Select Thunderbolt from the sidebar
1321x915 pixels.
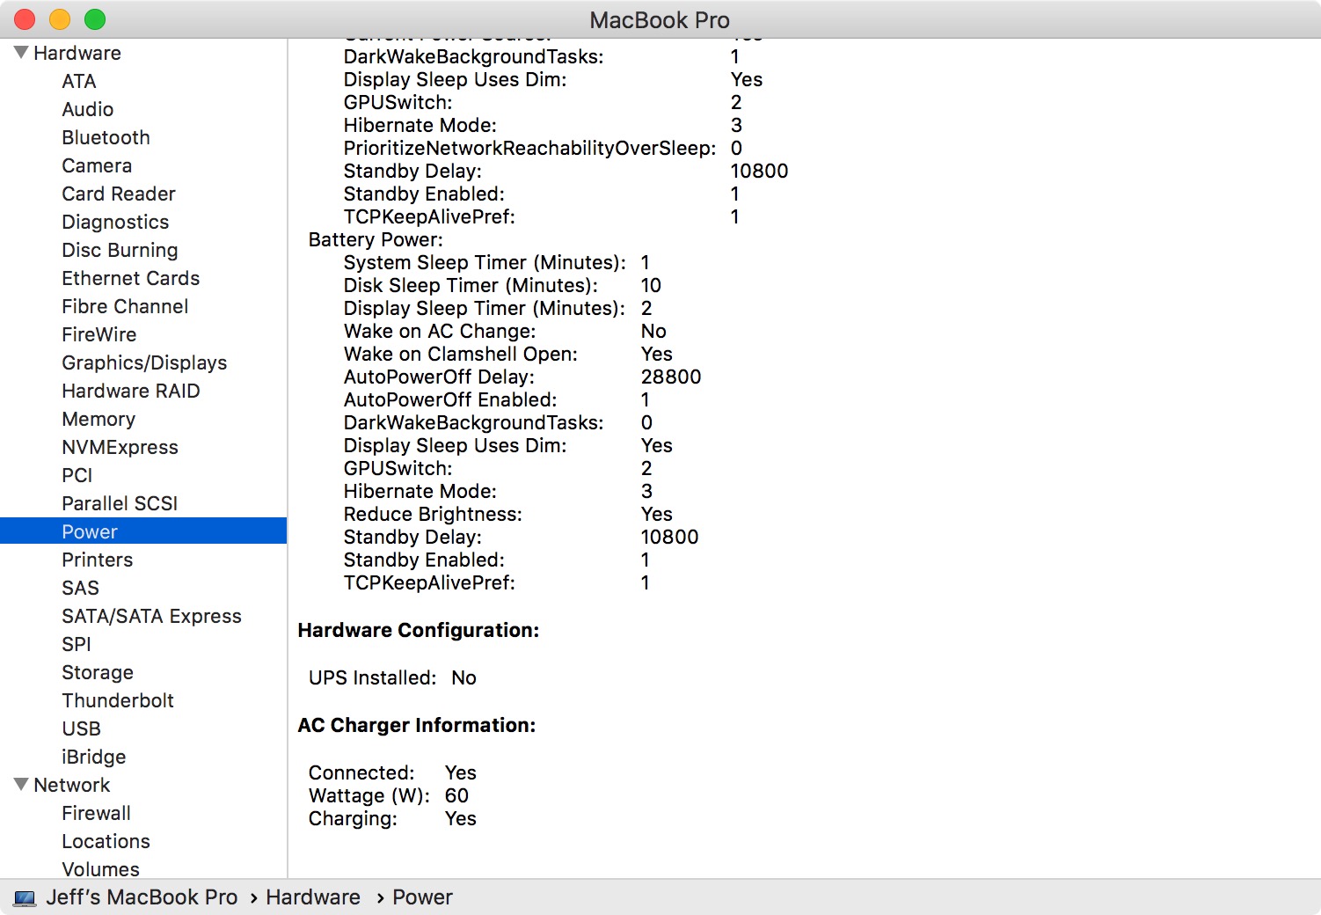point(118,700)
